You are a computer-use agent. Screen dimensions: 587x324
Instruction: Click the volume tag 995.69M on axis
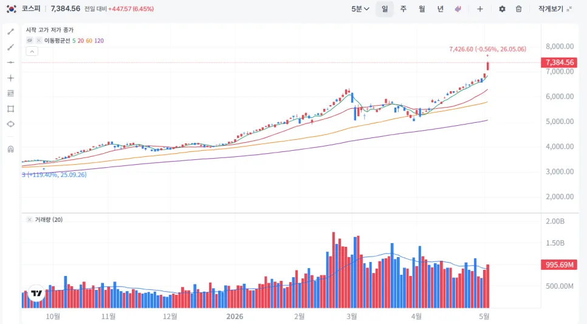pos(559,265)
